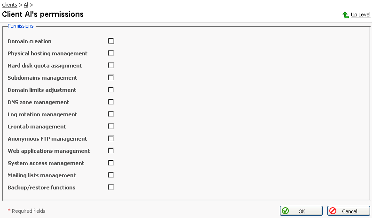372x218 pixels.
Task: Enable the Domain creation checkbox
Action: click(x=111, y=41)
